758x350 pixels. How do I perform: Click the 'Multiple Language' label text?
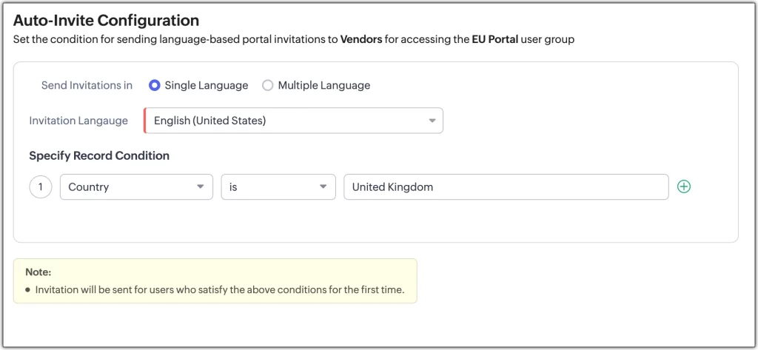pyautogui.click(x=324, y=85)
